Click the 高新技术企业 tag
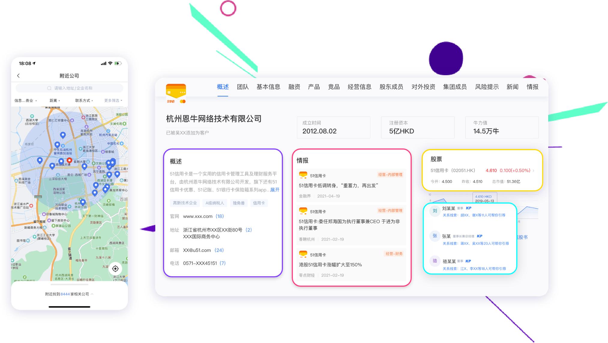The height and width of the screenshot is (343, 608). pyautogui.click(x=185, y=203)
